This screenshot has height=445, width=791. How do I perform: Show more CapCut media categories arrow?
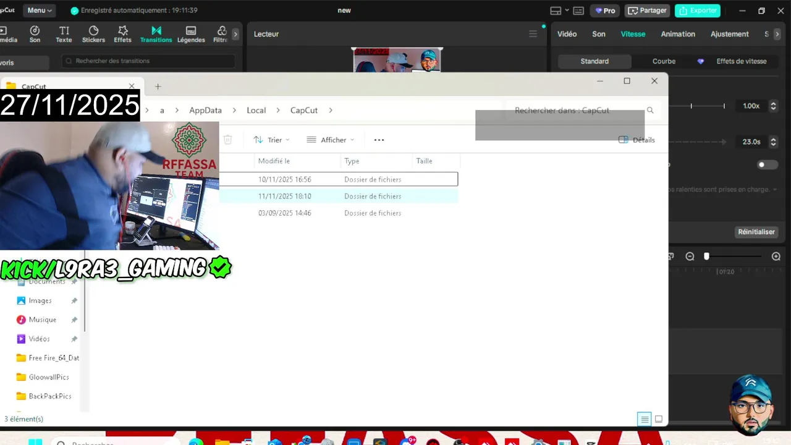[235, 34]
